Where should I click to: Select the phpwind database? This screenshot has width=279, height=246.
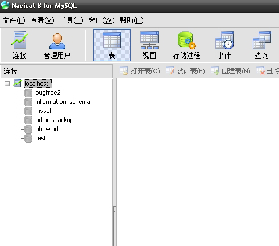(x=47, y=129)
